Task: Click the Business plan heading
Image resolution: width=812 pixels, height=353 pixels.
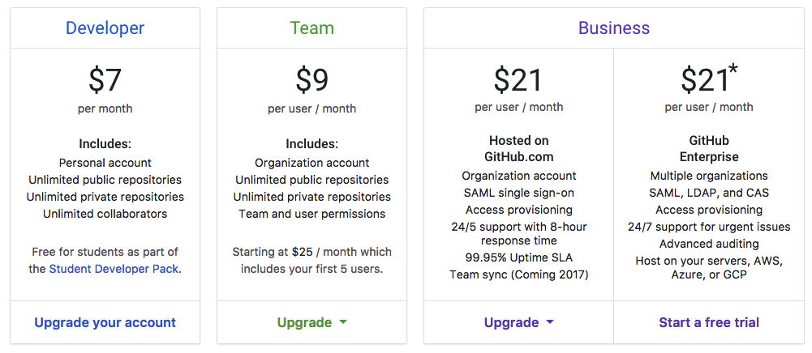Action: [613, 28]
